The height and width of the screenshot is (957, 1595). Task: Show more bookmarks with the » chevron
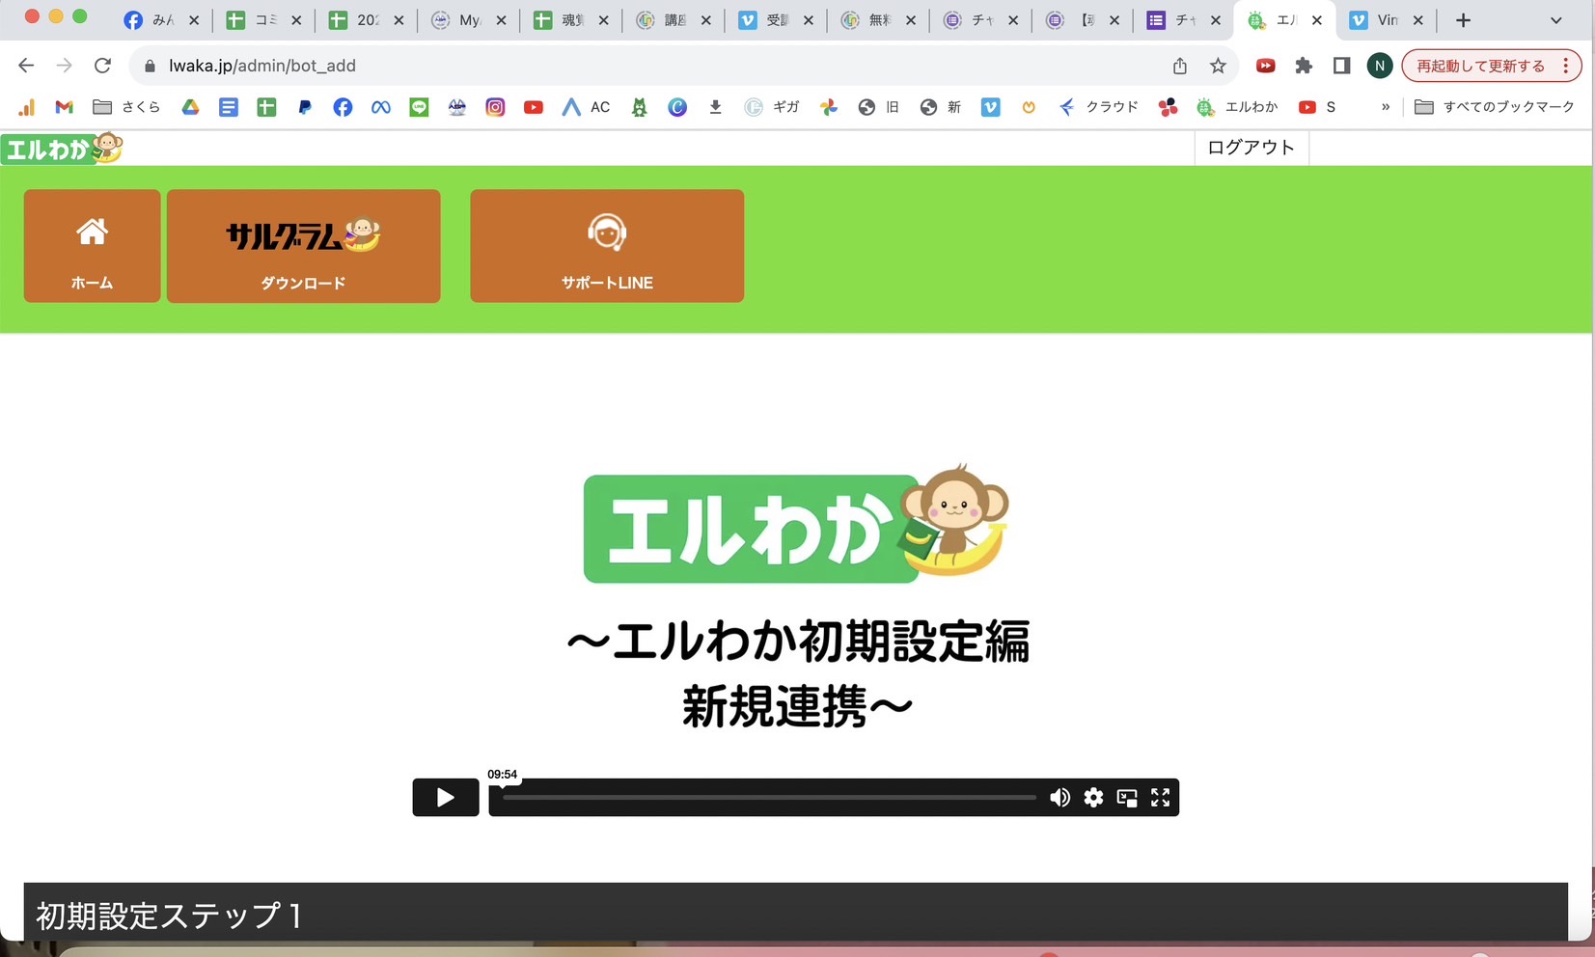[1386, 107]
